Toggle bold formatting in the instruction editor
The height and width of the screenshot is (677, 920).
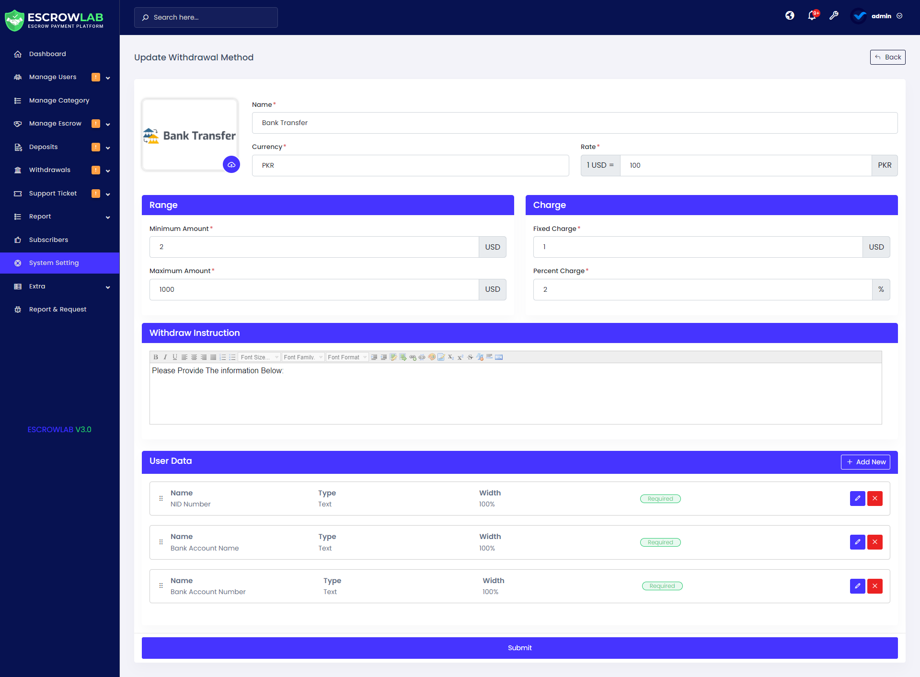point(155,357)
